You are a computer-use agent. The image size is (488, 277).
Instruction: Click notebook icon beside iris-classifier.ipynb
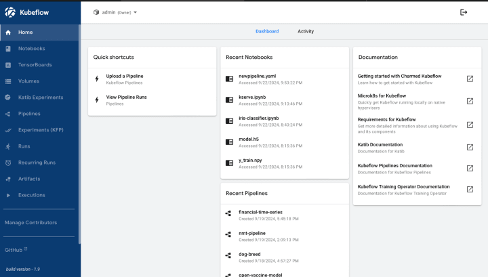point(229,121)
